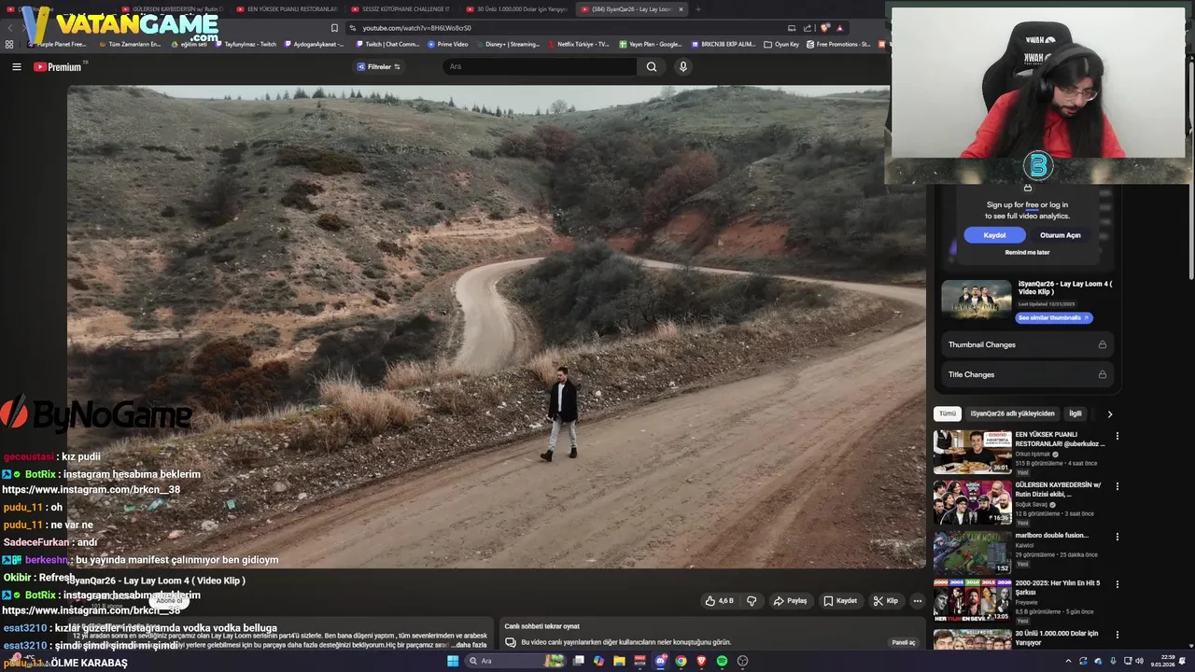Open the Filtreler filter button

[x=378, y=66]
